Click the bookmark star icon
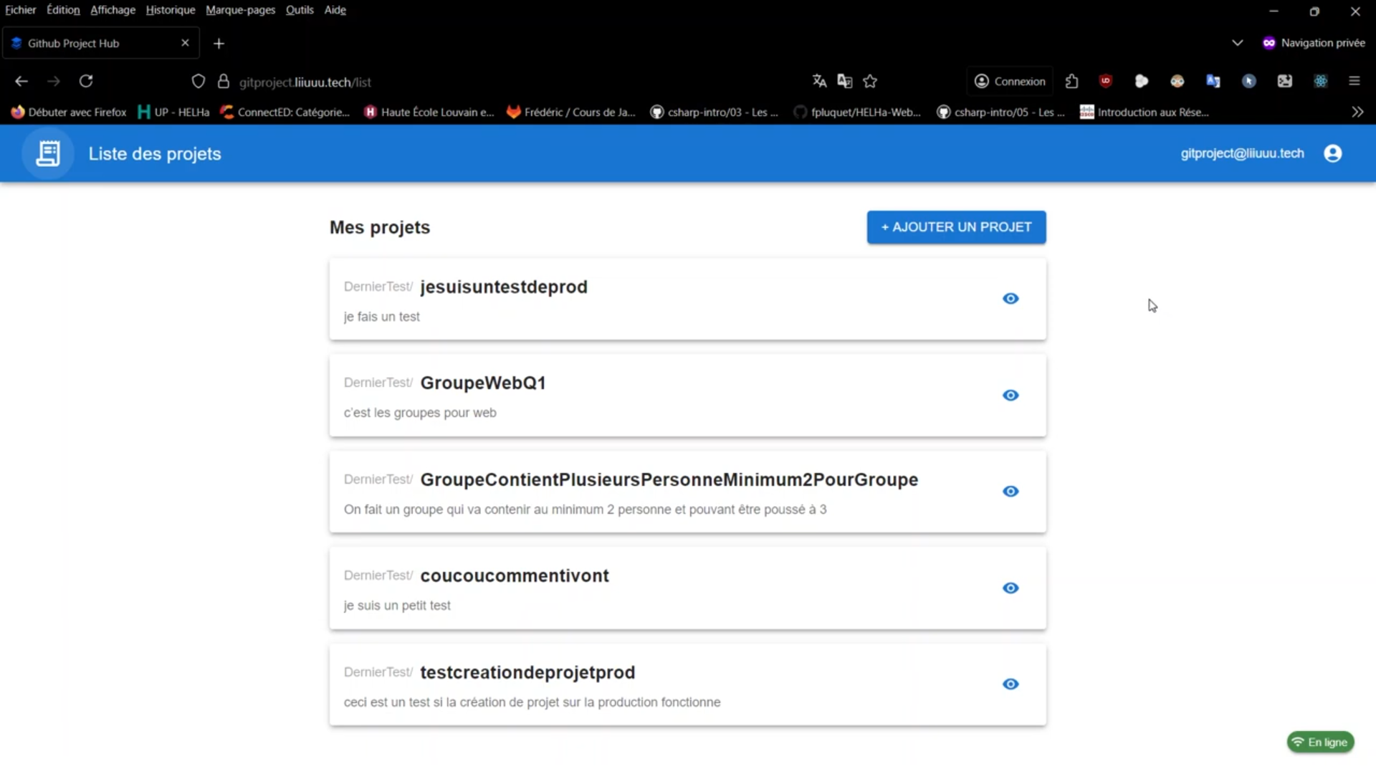The image size is (1376, 774). pyautogui.click(x=870, y=82)
